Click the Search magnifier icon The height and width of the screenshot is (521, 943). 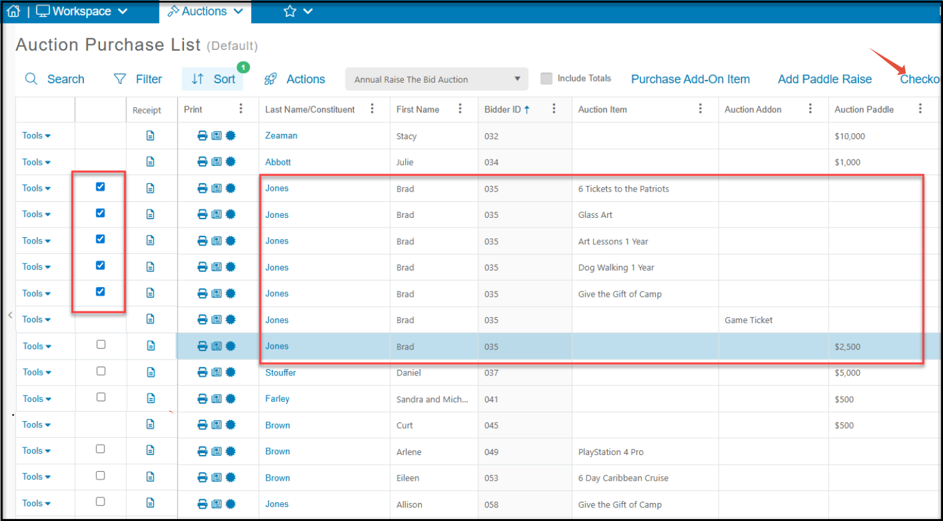click(31, 79)
